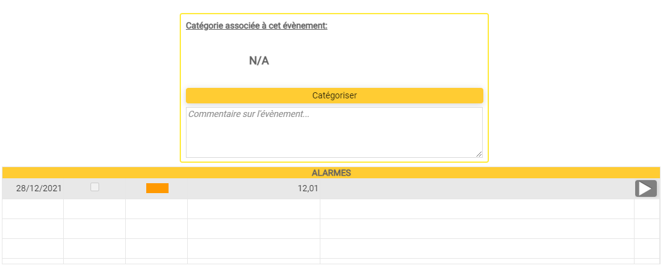Grab the comment box resize handle

coord(479,154)
